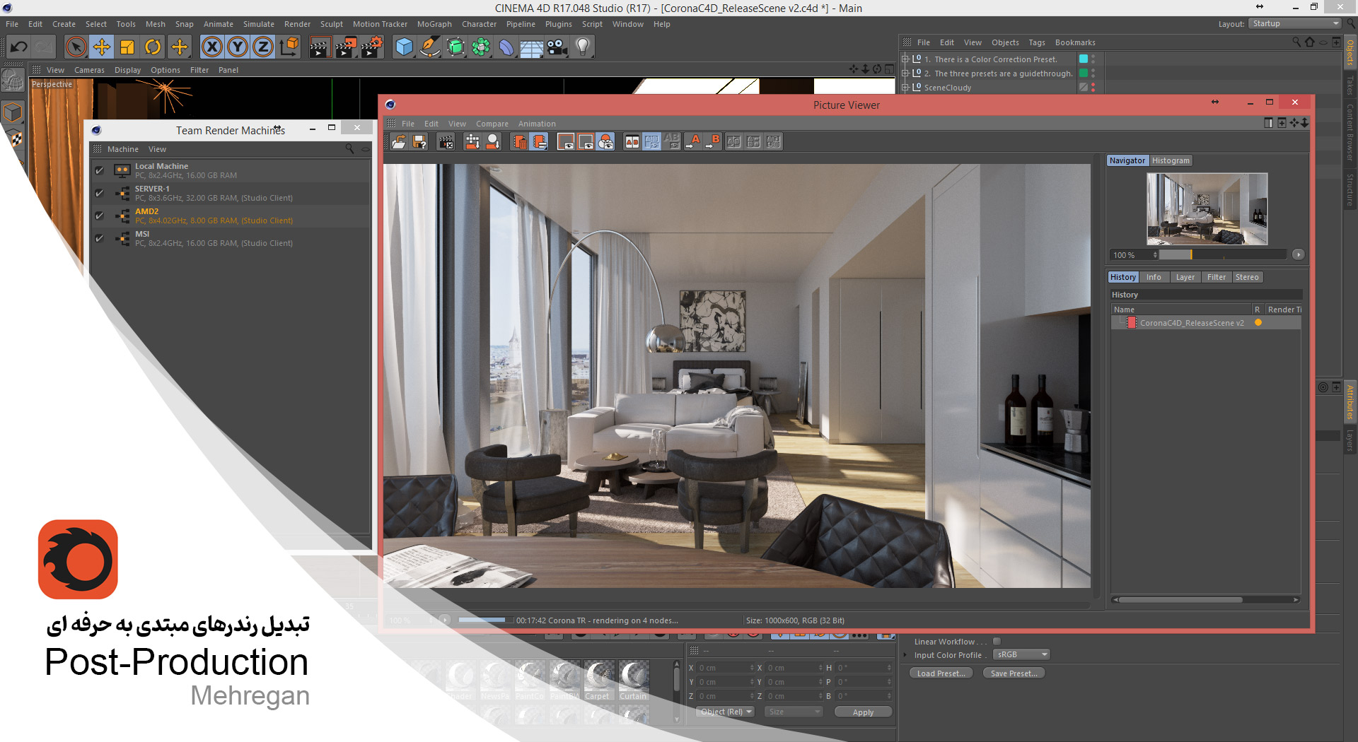Toggle the Linear Workflow checkbox

coord(997,642)
